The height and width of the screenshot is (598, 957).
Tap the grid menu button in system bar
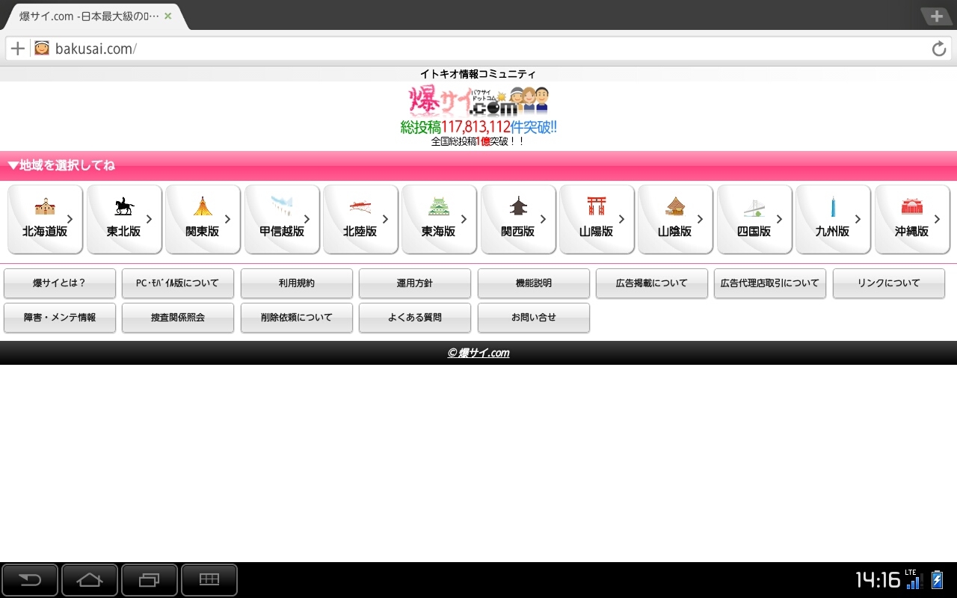pos(209,580)
